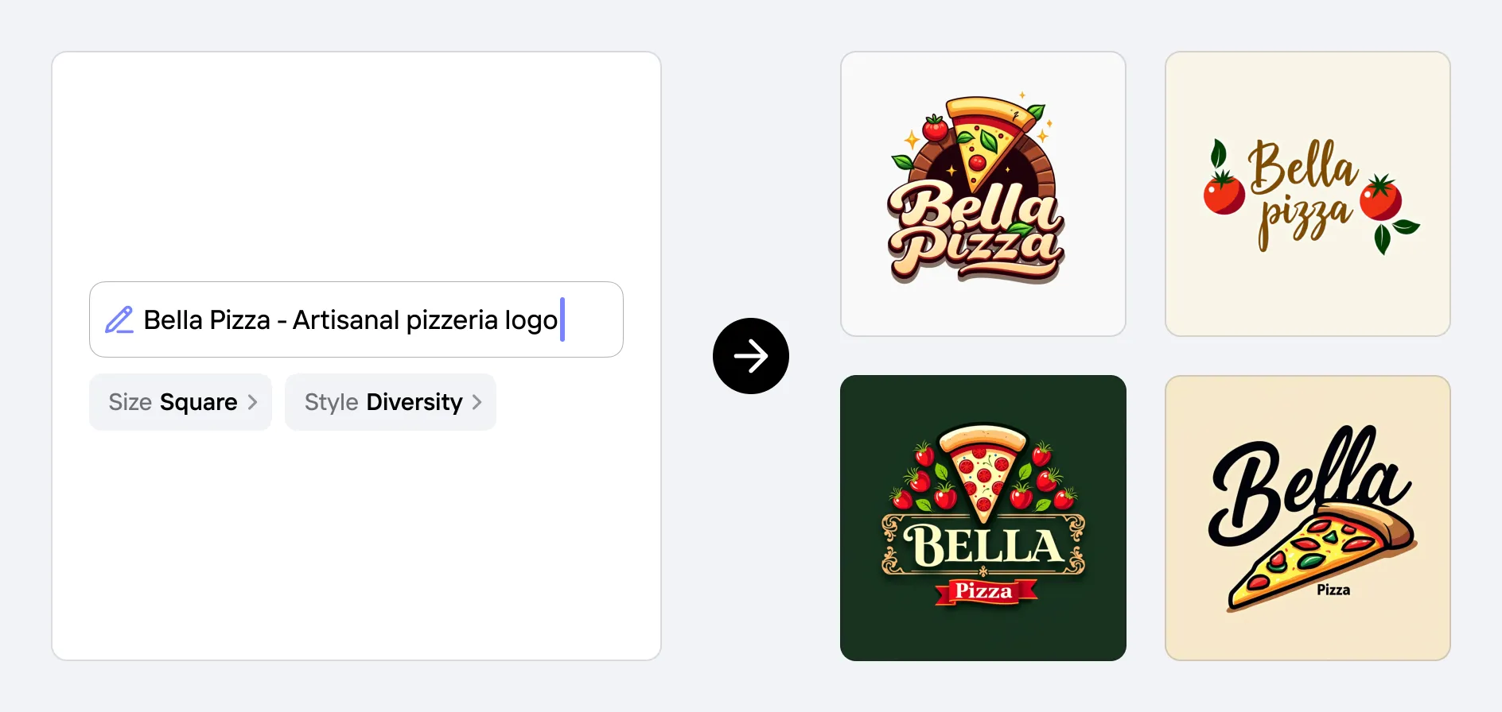Place cursor after the word 'logo'

(559, 319)
